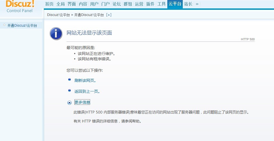This screenshot has height=141, width=274.
Task: Open the 内容 menu tab
Action: click(83, 4)
